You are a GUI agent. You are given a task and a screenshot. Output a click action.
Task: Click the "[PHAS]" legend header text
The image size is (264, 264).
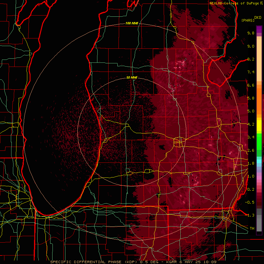[x=248, y=20]
